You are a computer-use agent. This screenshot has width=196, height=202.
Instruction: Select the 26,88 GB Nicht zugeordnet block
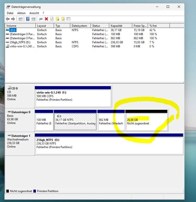146,120
